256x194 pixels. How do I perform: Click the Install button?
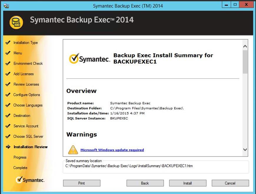[188, 183]
